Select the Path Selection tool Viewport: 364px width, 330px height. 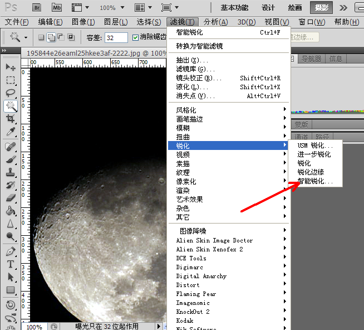coord(11,277)
